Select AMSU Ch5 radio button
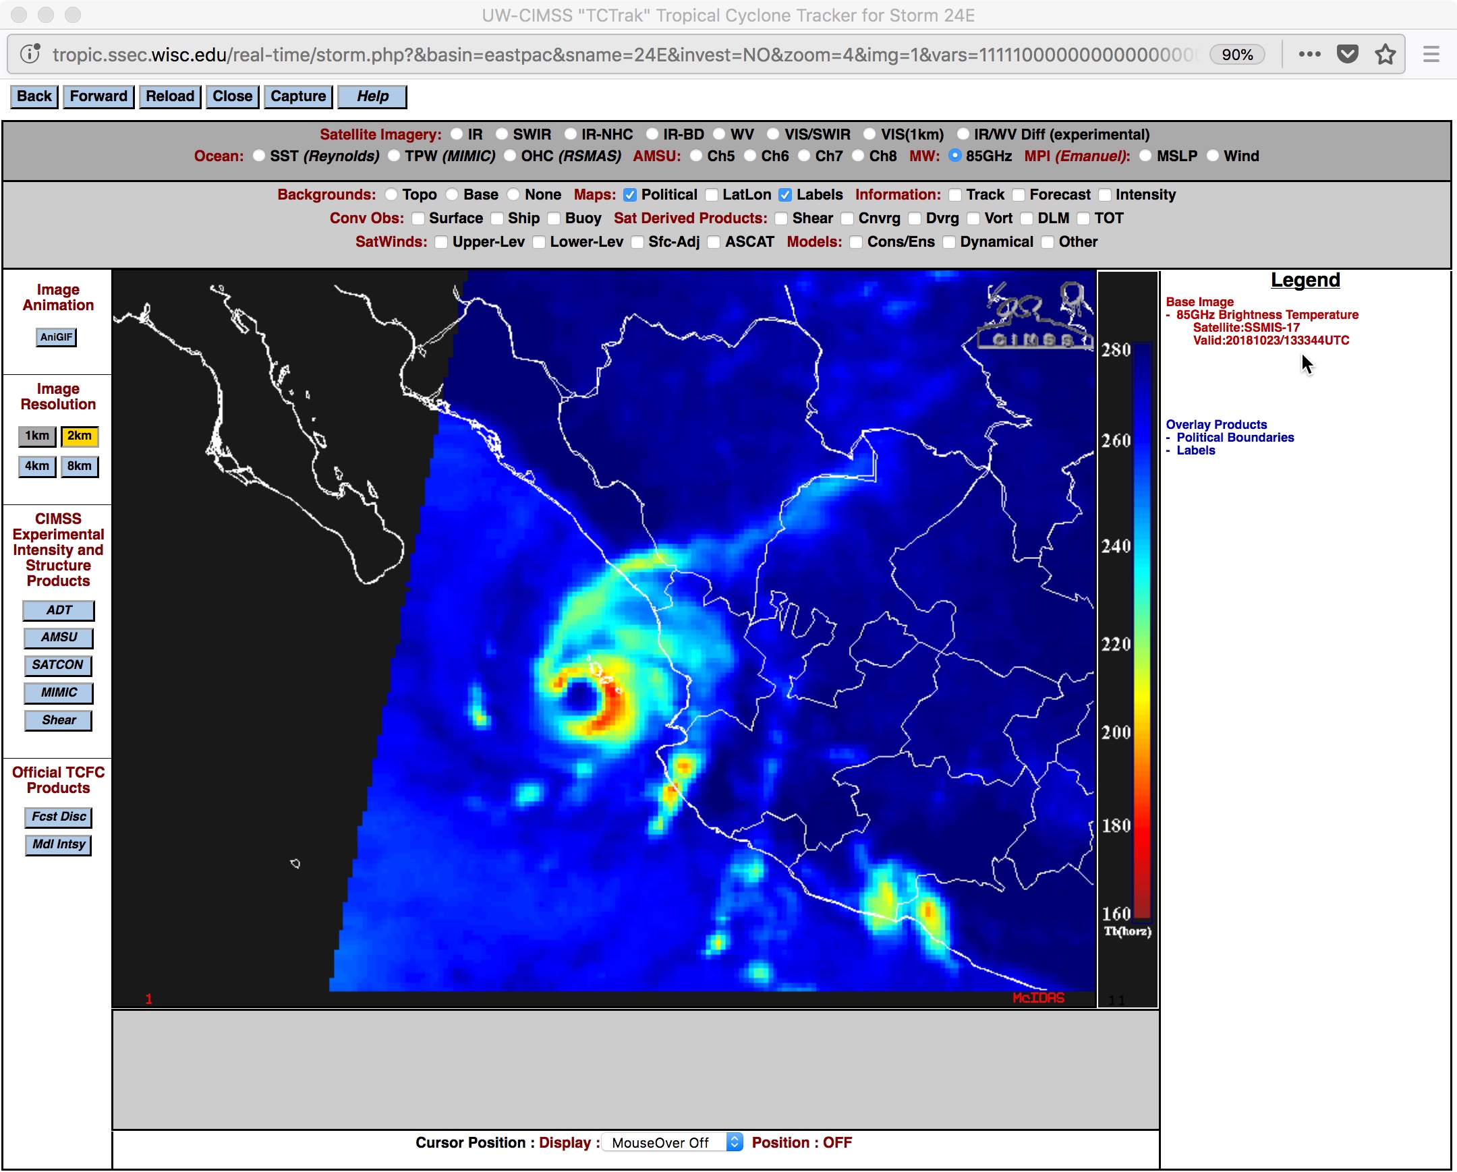 [696, 156]
